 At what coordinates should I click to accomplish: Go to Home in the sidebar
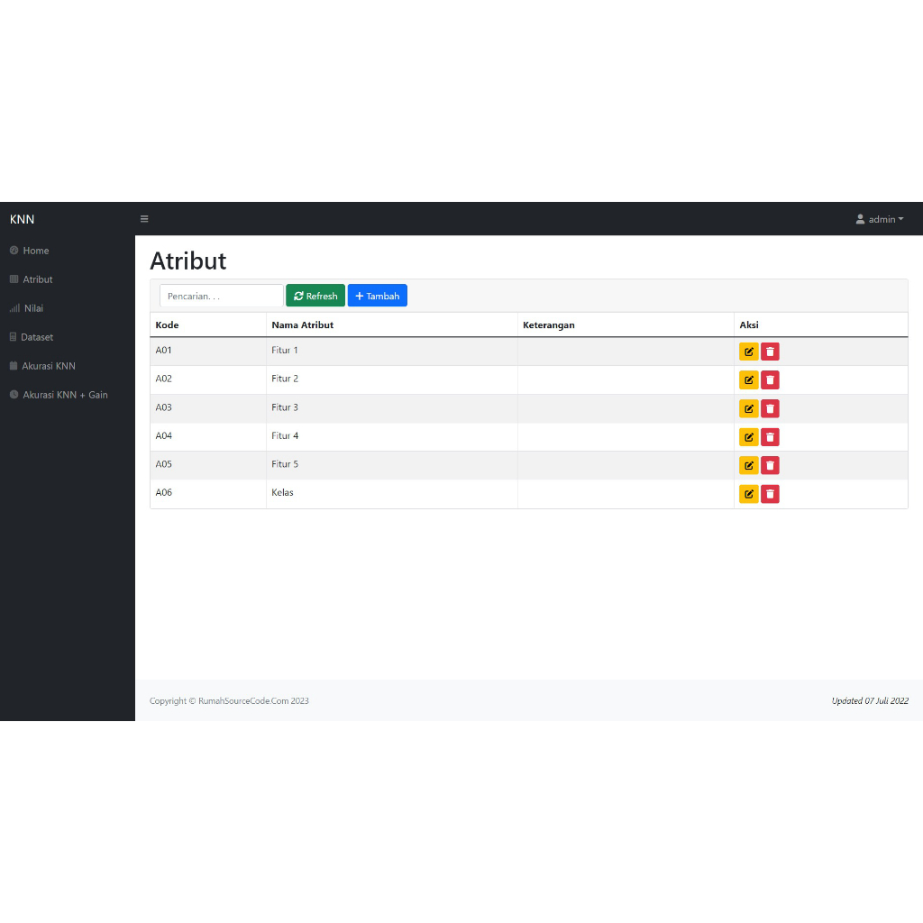[30, 251]
